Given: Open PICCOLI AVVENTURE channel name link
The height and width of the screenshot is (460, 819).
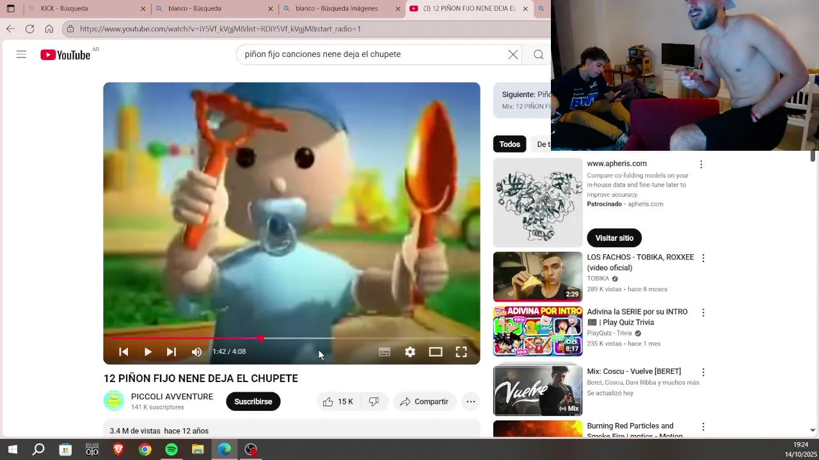Looking at the screenshot, I should coord(172,397).
